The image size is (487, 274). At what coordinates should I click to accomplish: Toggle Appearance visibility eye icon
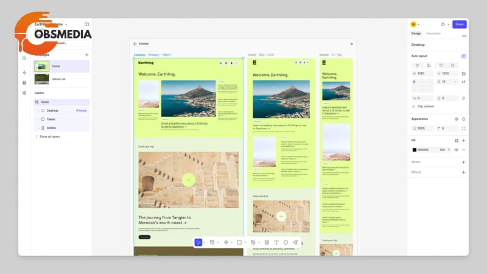tap(456, 119)
